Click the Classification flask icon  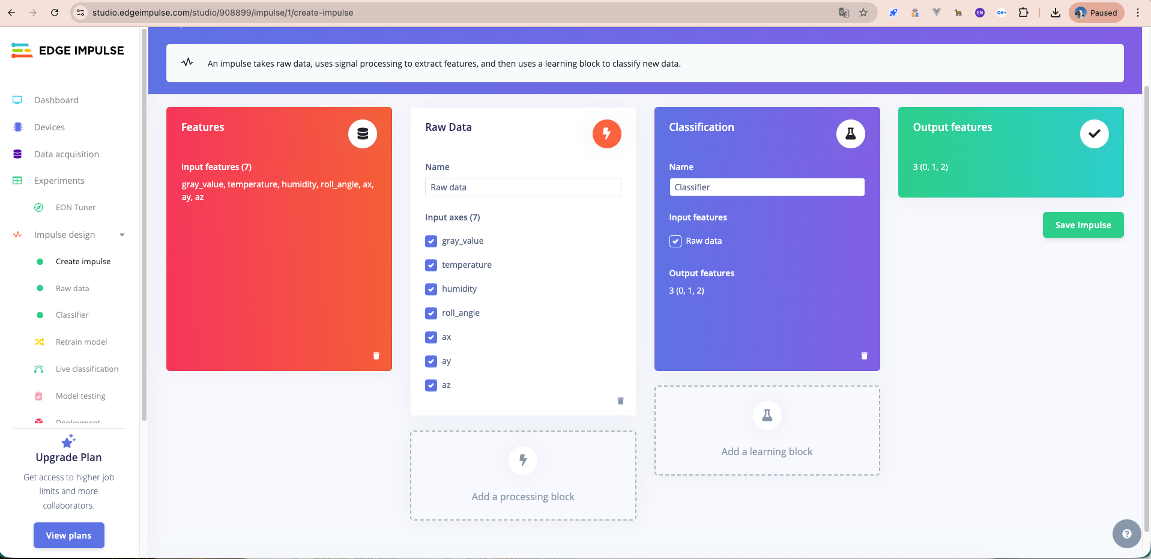850,134
